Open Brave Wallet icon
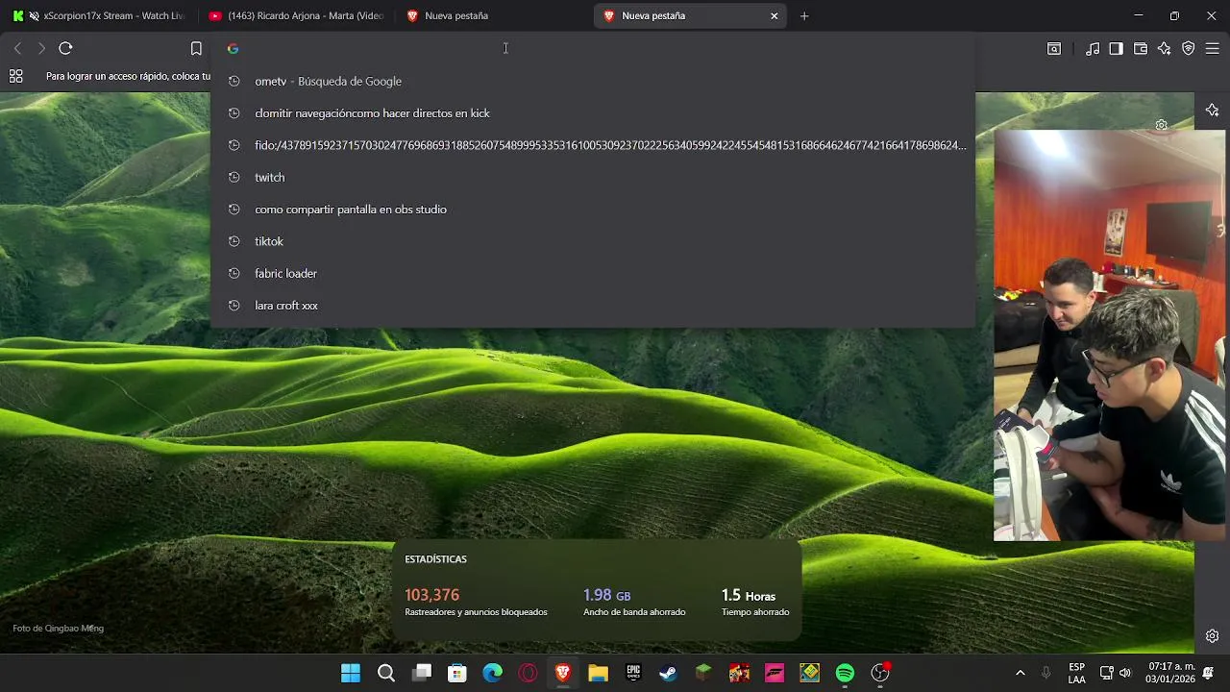 coord(1141,48)
